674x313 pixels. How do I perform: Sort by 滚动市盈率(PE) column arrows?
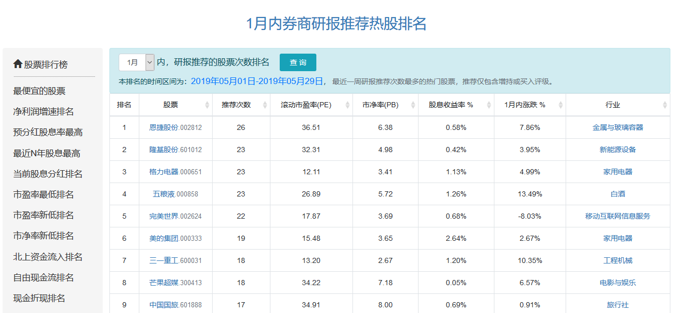click(347, 105)
